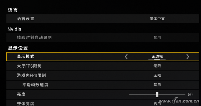Click 亮度 slider track right end
Viewport: 201px width, 106px height.
[185, 95]
